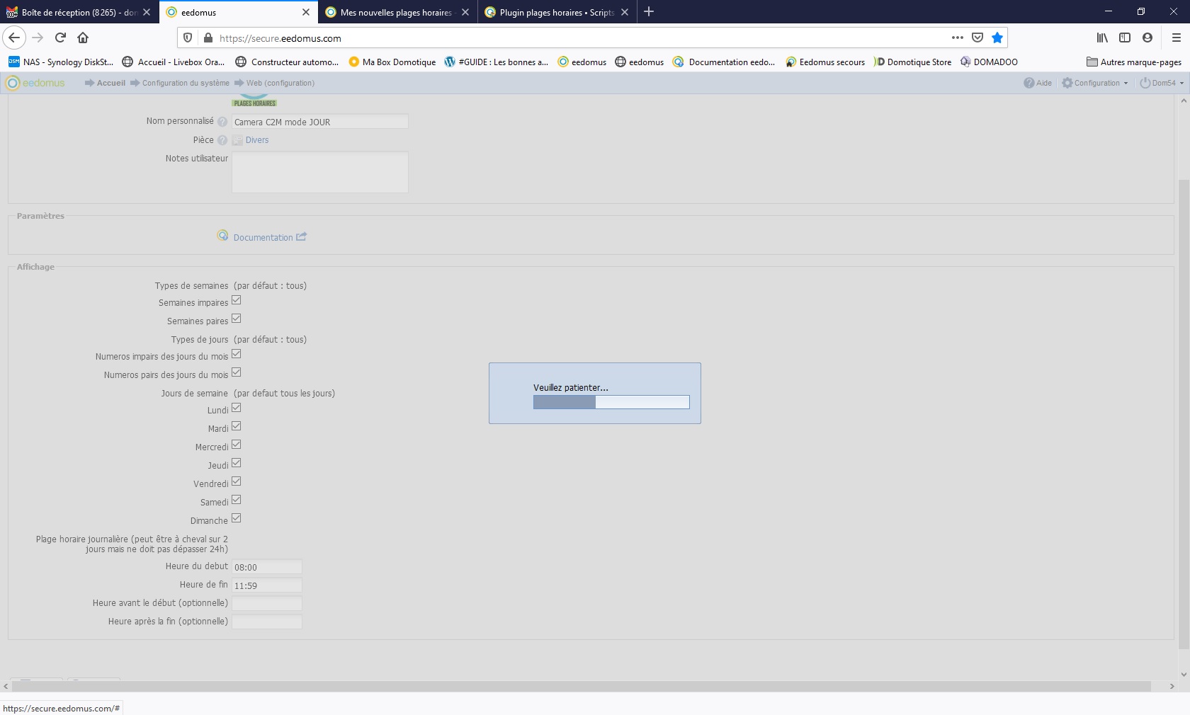Open the Autres marque-pages folder
Screen dimensions: 1190x715
pos(1133,62)
